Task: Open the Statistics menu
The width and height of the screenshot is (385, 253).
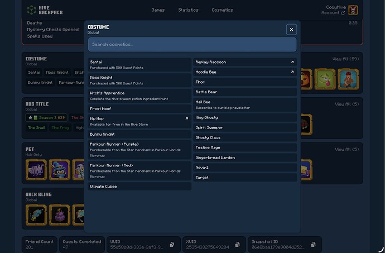Action: point(188,10)
